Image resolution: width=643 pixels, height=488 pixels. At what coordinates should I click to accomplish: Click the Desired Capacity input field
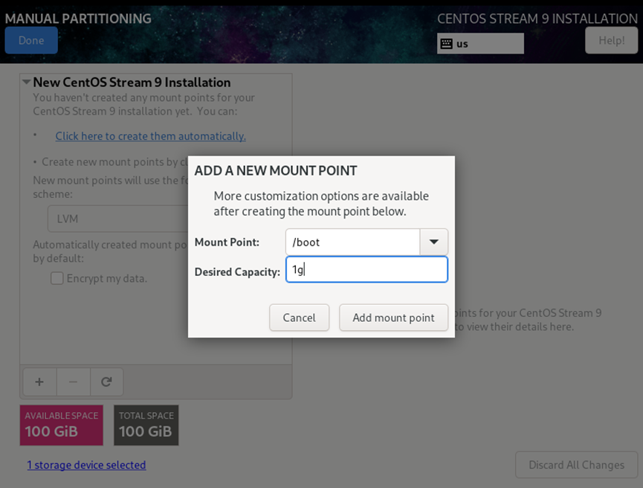point(366,269)
